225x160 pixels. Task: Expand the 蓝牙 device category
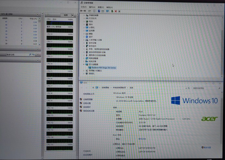tap(84, 37)
